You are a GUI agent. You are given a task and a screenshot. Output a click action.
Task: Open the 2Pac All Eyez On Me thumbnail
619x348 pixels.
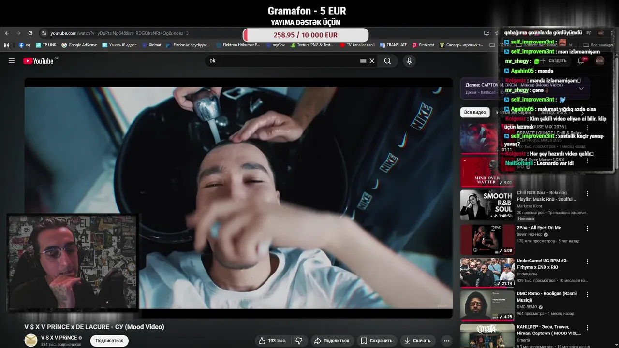pos(487,239)
